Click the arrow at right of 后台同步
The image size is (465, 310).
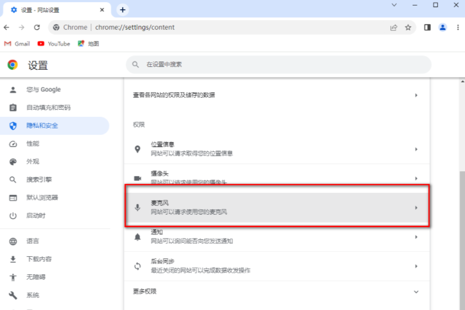click(x=416, y=266)
